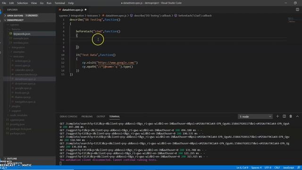Click the feedback icon in status bar

point(299,168)
